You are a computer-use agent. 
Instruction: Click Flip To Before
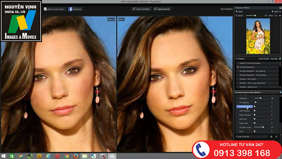(x=226, y=9)
